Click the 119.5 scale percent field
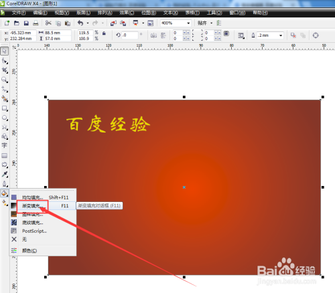 86,33
